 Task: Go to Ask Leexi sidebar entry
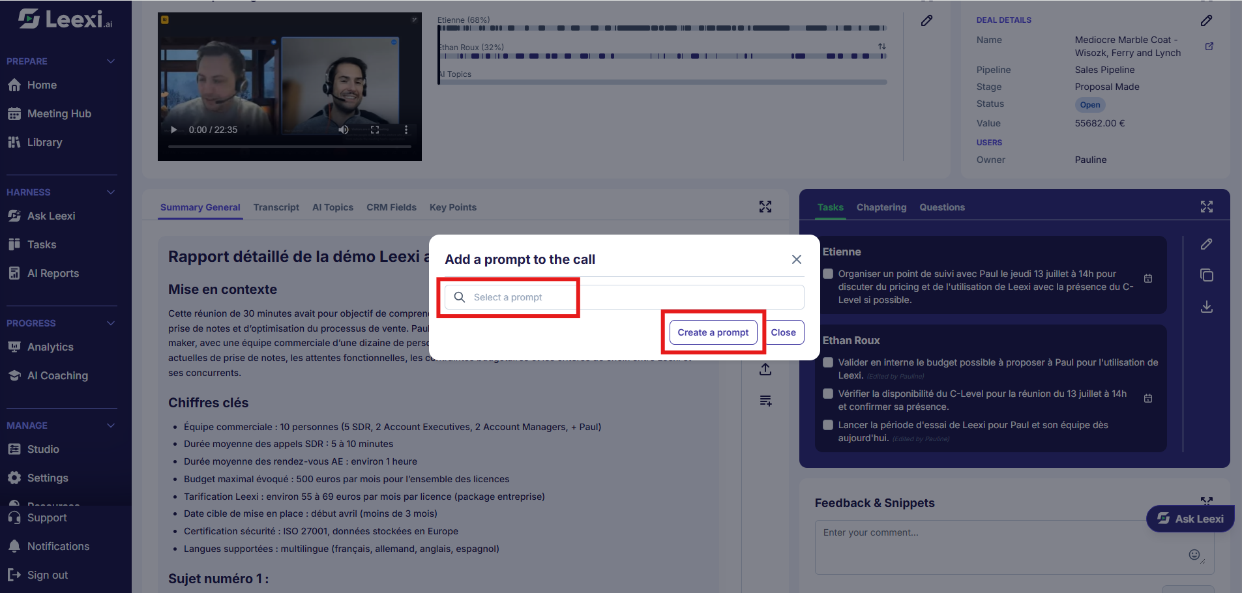coord(42,216)
